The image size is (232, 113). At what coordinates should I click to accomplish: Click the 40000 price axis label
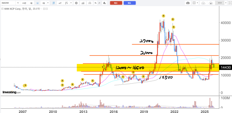click(226, 23)
